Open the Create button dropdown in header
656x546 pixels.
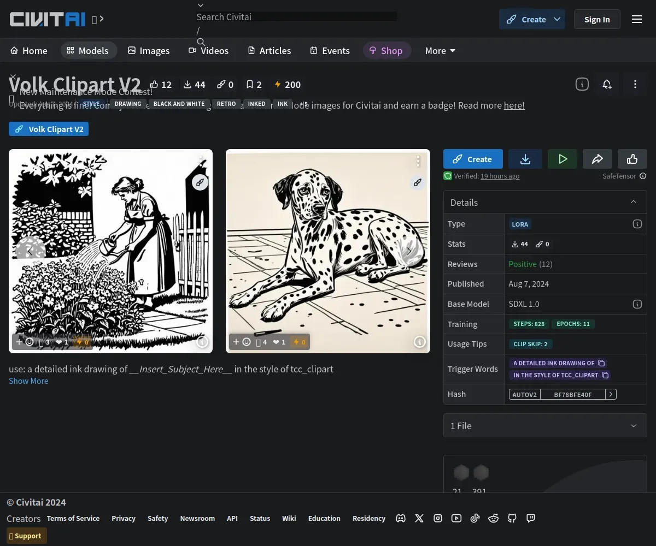coord(557,19)
